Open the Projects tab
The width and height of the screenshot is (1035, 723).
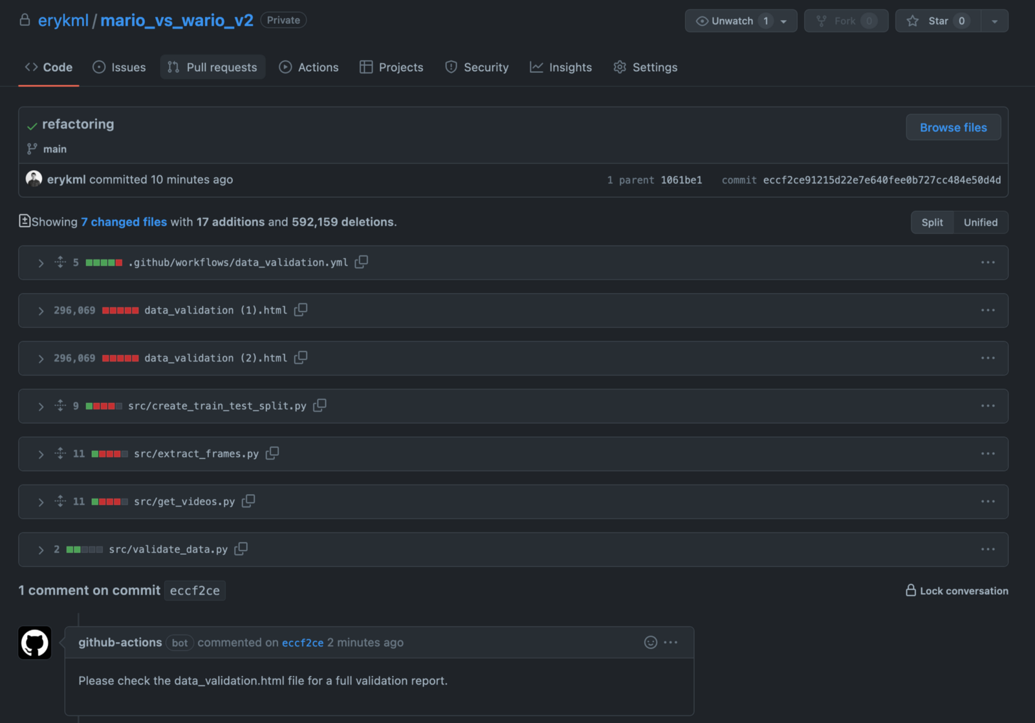392,67
